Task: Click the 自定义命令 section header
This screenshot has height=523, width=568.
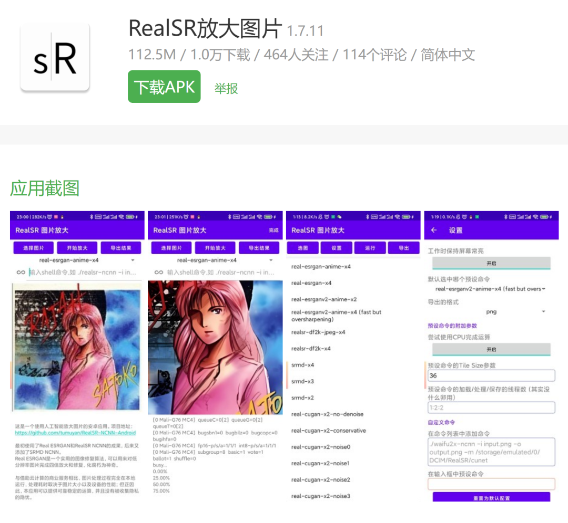Action: (x=441, y=422)
